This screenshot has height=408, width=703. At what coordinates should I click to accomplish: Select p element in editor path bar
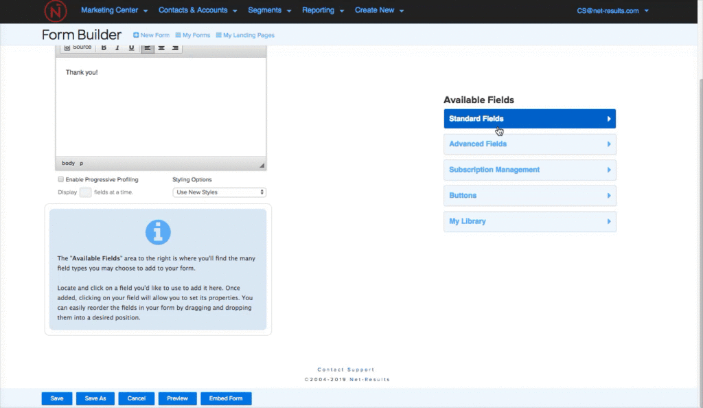click(81, 163)
